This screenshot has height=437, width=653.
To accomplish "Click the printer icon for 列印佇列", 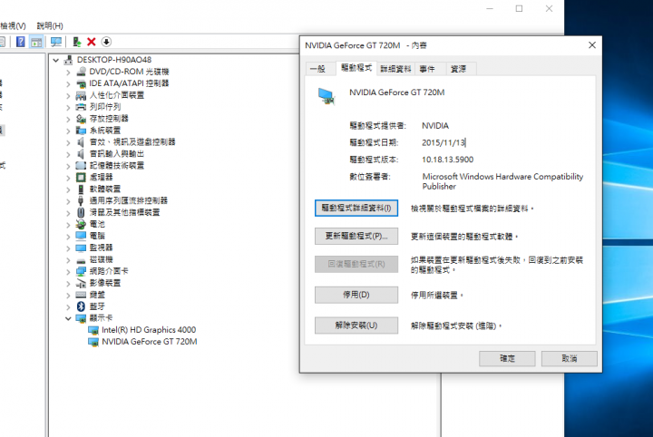I will click(82, 107).
